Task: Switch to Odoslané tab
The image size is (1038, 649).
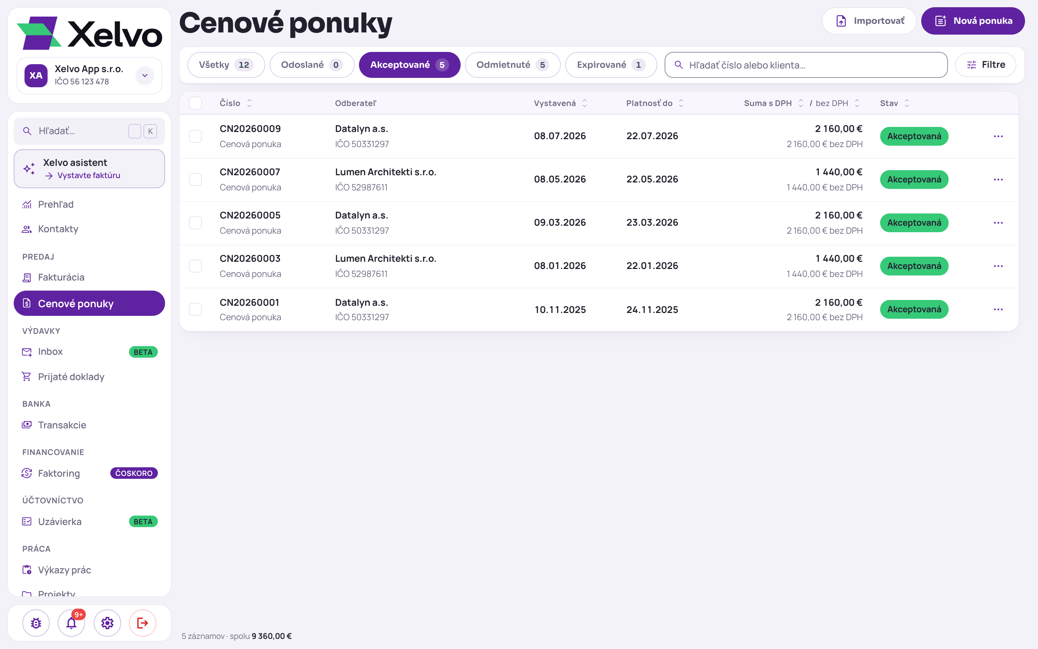Action: tap(312, 65)
